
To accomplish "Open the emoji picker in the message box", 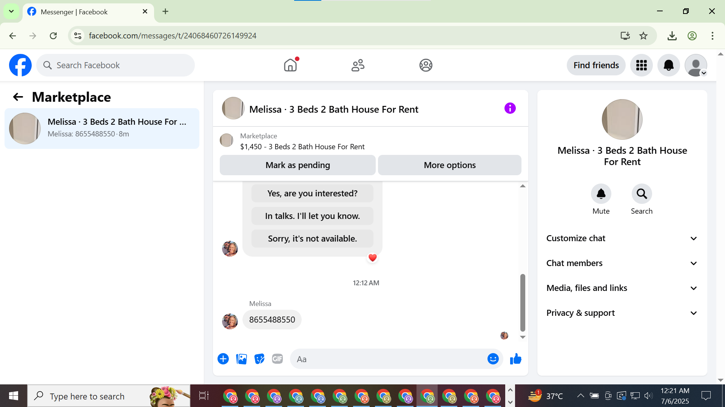I will pos(493,359).
